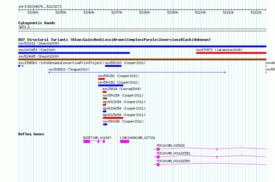Image resolution: width=275 pixels, height=182 pixels.
Task: Click DUSP7 first magenta exon block
Action: point(87,141)
